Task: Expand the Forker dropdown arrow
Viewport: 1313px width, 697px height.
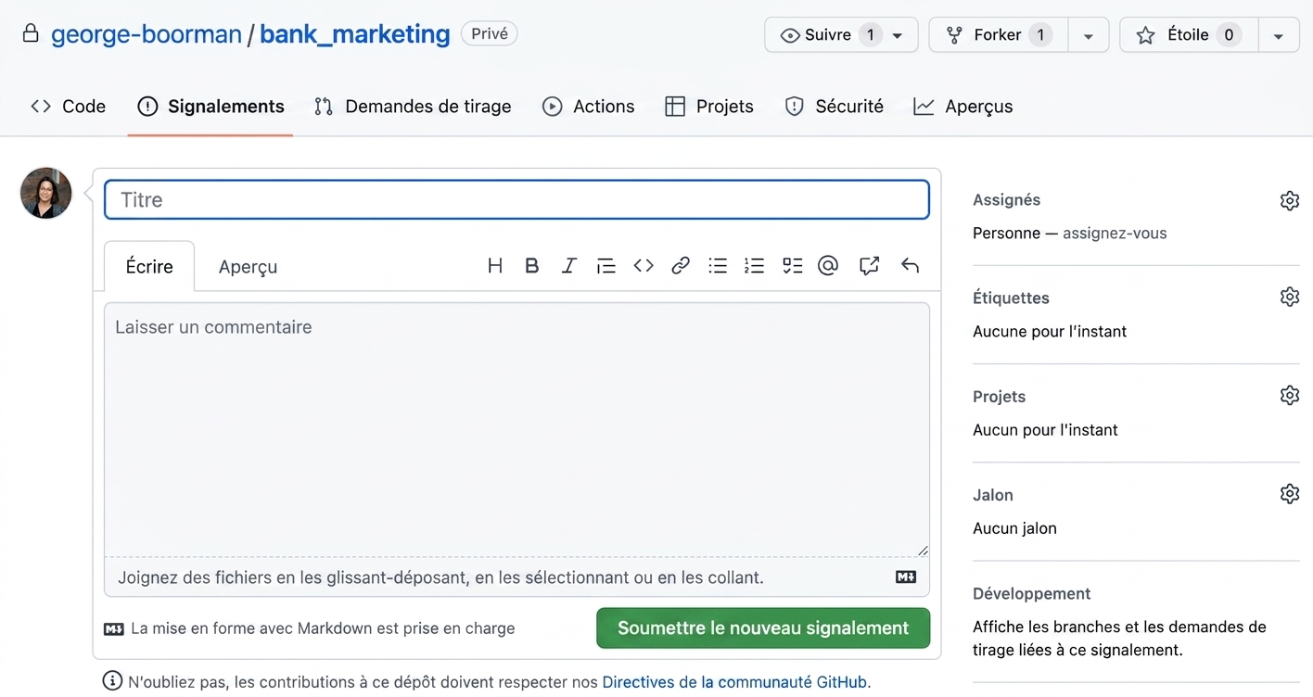Action: coord(1089,35)
